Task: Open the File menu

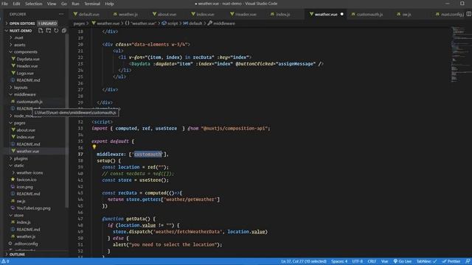Action: [x=4, y=4]
